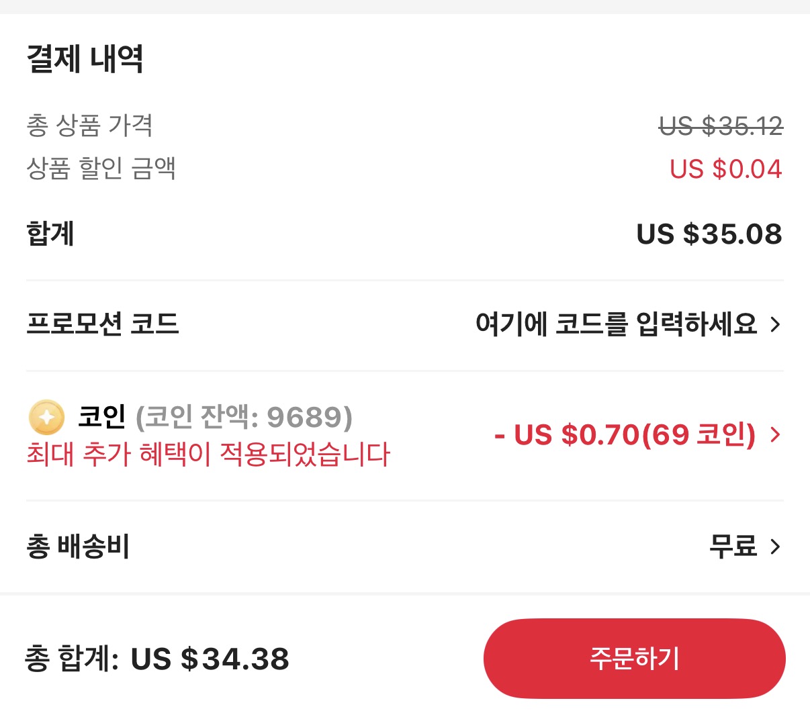
Task: Click the -US $0.70(69 코인) discount amount
Action: click(x=625, y=434)
